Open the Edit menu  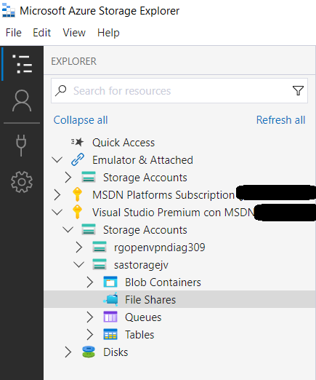(42, 33)
